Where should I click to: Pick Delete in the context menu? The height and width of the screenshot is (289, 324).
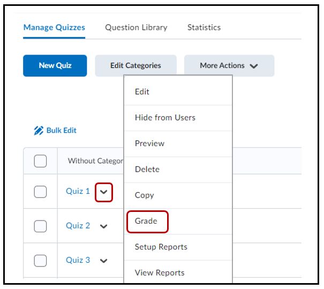point(147,169)
